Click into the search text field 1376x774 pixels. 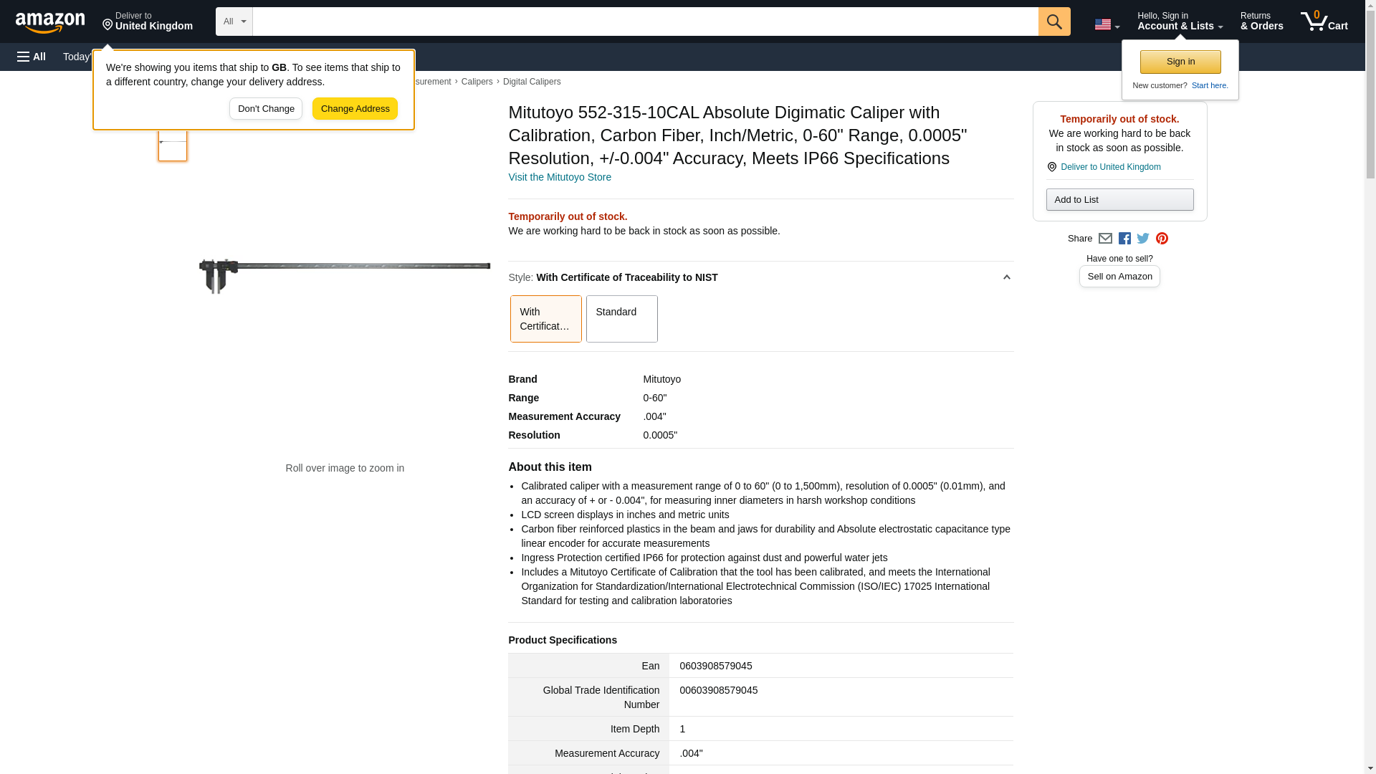(645, 21)
